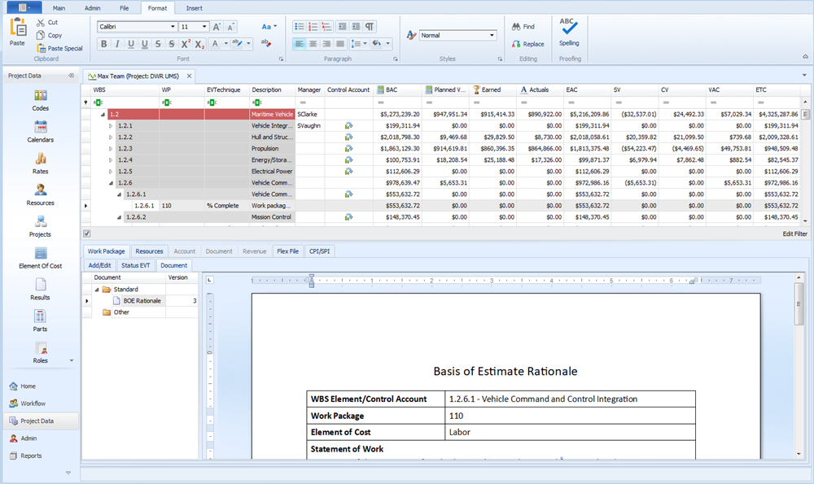
Task: Open the CPI/SPI tab
Action: pos(318,251)
